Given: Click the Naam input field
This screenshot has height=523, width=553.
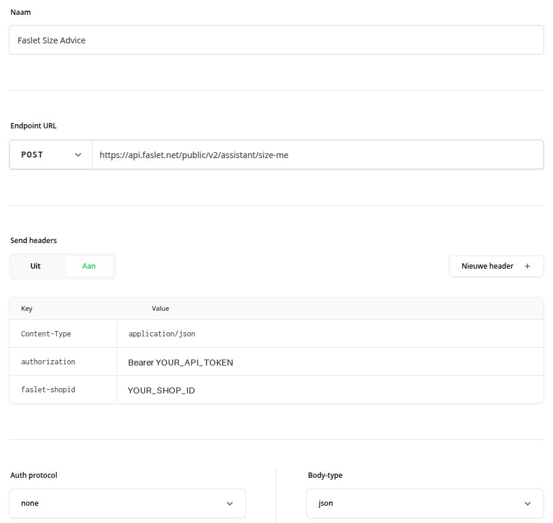Looking at the screenshot, I should [276, 40].
